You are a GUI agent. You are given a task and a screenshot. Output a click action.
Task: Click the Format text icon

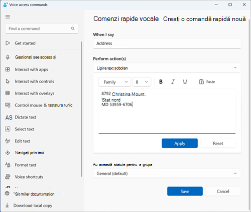click(x=8, y=165)
